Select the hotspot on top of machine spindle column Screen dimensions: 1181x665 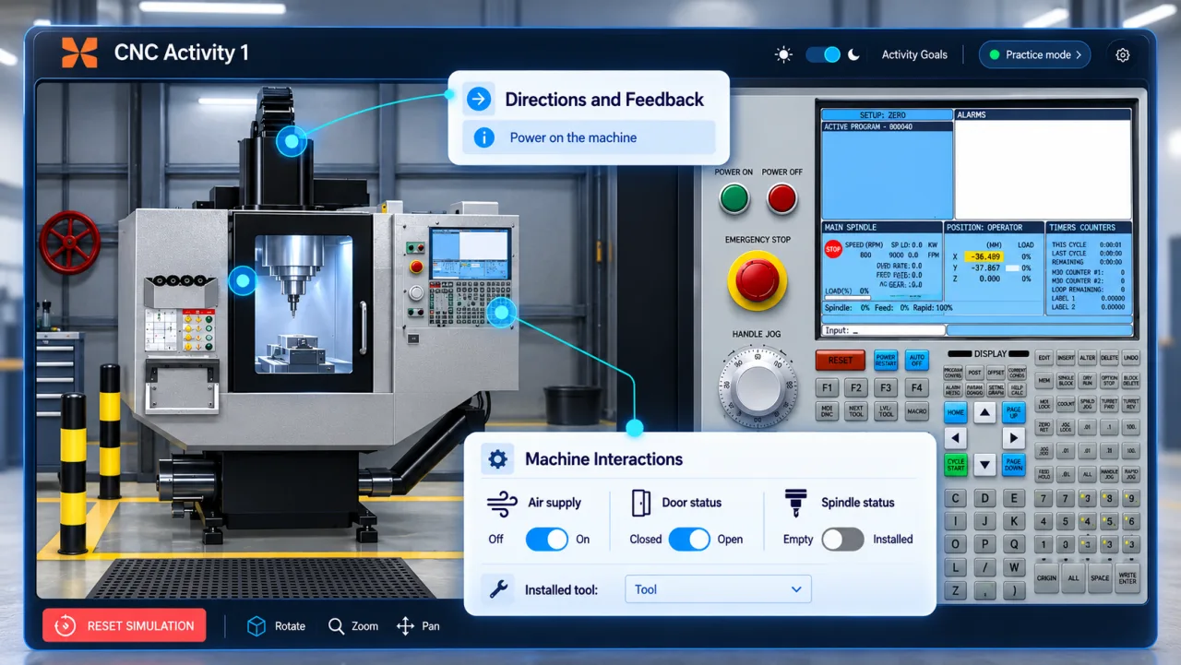pyautogui.click(x=292, y=141)
